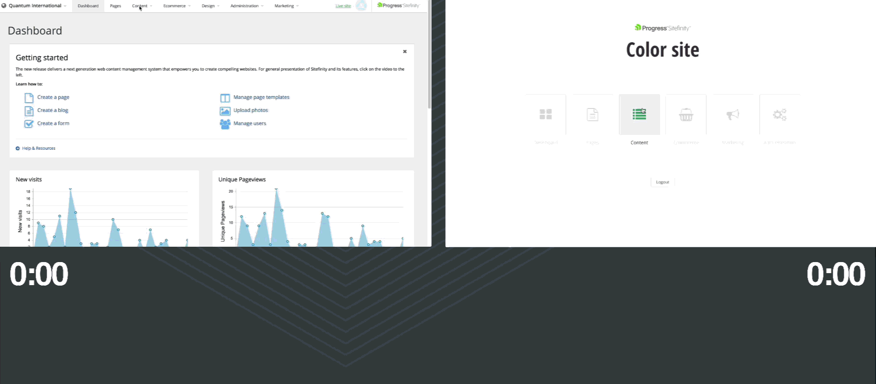Image resolution: width=876 pixels, height=384 pixels.
Task: Expand the Administration menu in top bar
Action: coord(247,6)
